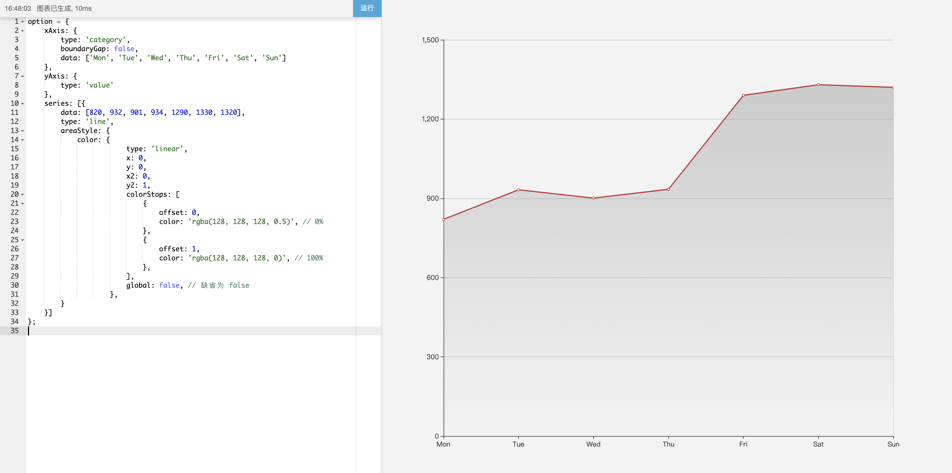Click the Wed data point marker
This screenshot has width=952, height=473.
click(x=594, y=198)
